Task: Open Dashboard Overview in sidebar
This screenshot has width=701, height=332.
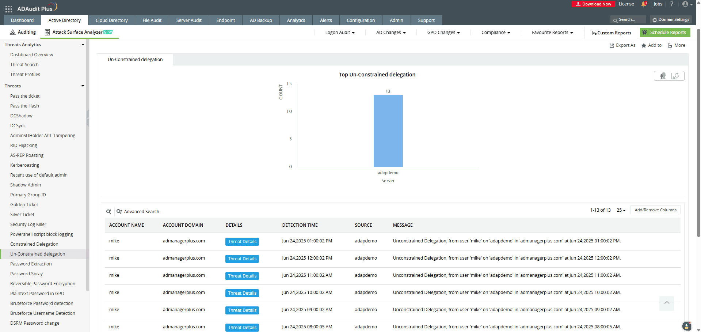Action: pos(32,55)
